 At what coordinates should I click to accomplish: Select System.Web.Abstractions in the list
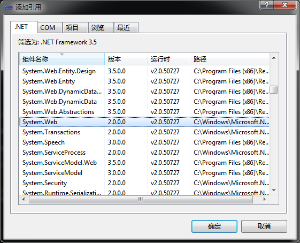(144, 112)
